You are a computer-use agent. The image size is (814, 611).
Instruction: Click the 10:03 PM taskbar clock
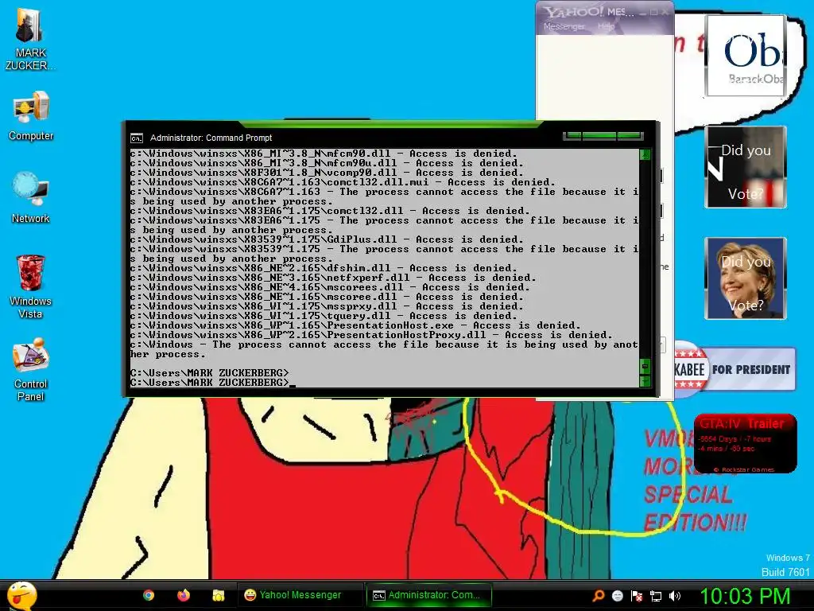tap(745, 595)
